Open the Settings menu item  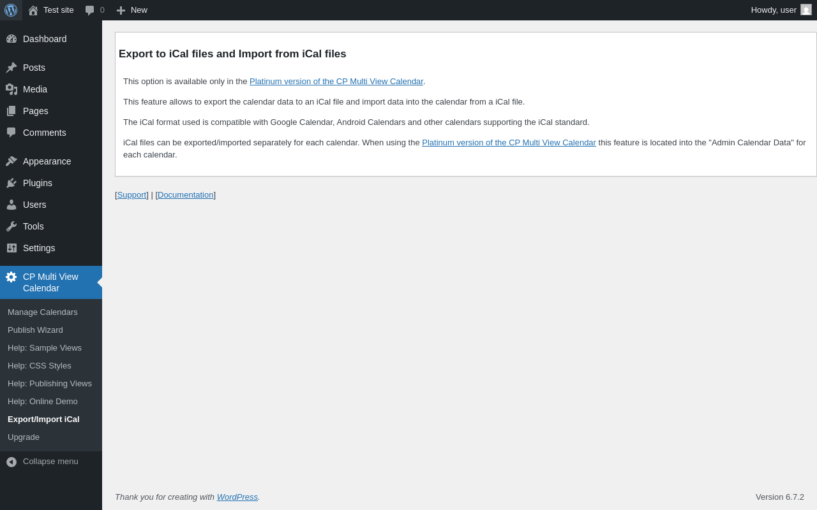(x=51, y=248)
